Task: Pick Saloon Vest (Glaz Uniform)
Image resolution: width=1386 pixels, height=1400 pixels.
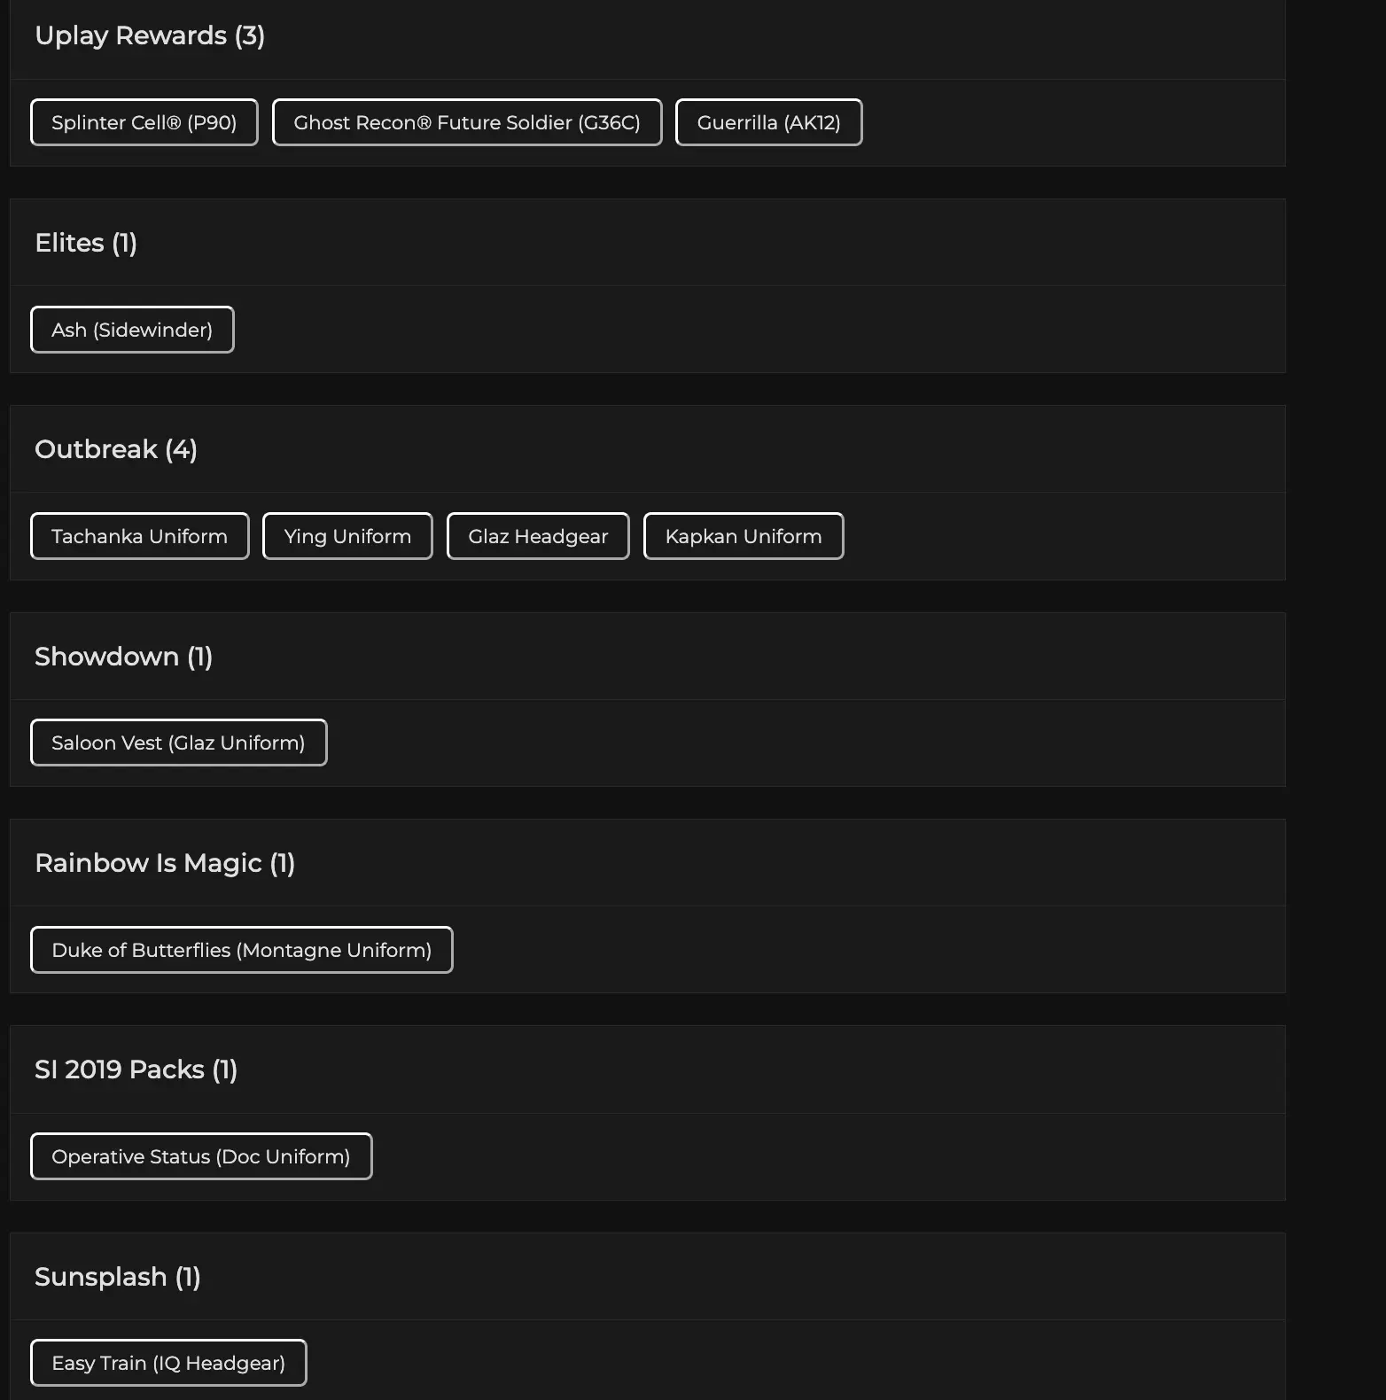Action: coord(178,743)
